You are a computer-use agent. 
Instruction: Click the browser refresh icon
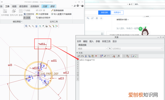pyautogui.click(x=131, y=4)
